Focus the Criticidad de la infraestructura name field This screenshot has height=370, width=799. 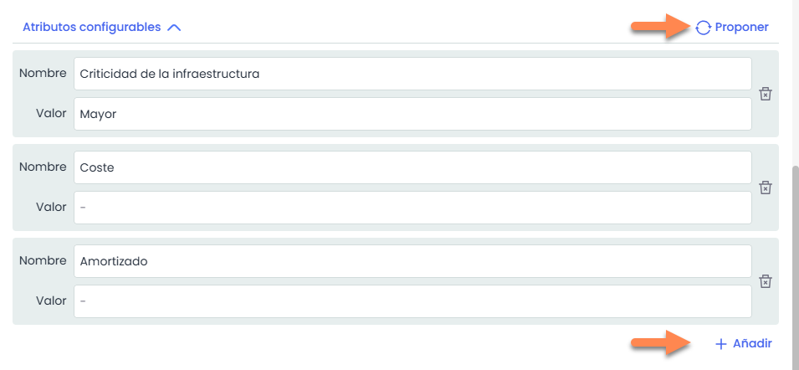click(x=412, y=74)
